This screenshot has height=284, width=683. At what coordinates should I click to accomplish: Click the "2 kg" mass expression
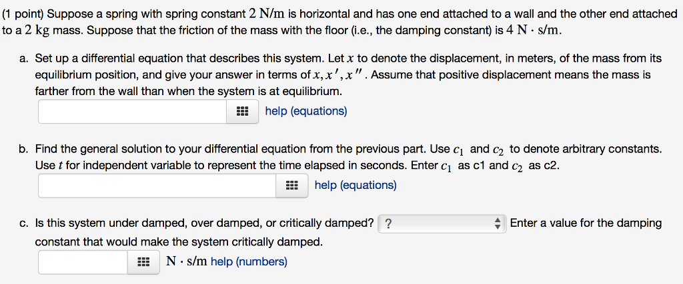pos(31,31)
